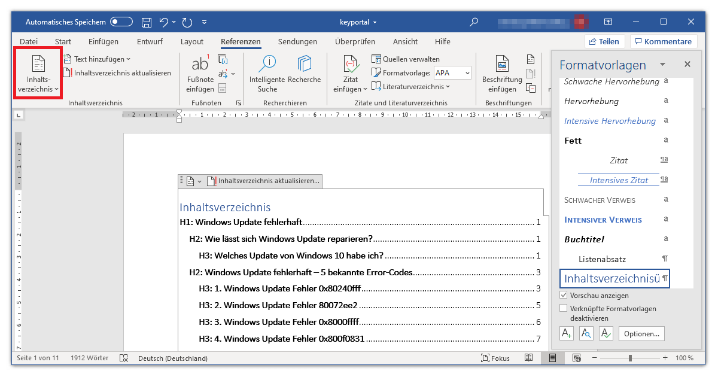Click the Endnote einfügen icon next to Fußnote
The height and width of the screenshot is (377, 718).
point(223,59)
